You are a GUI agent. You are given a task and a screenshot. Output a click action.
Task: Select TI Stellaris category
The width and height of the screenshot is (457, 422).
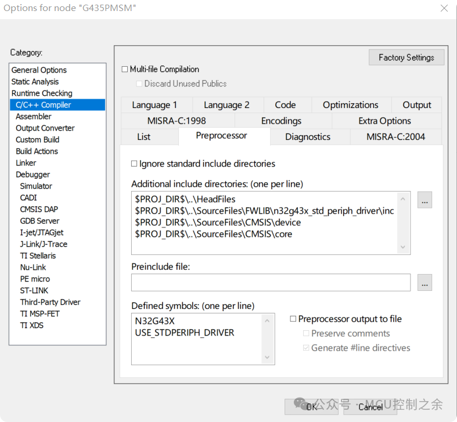[57, 255]
